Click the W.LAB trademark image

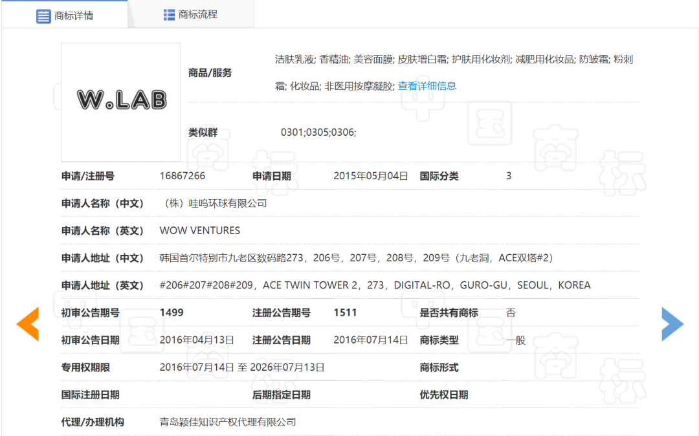(121, 102)
